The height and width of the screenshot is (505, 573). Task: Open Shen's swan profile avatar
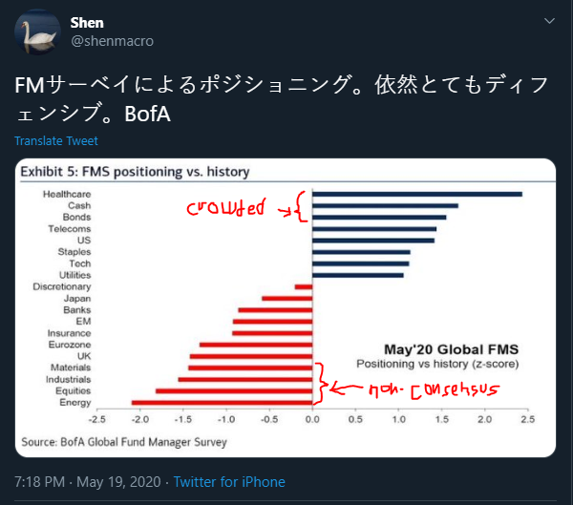coord(37,32)
